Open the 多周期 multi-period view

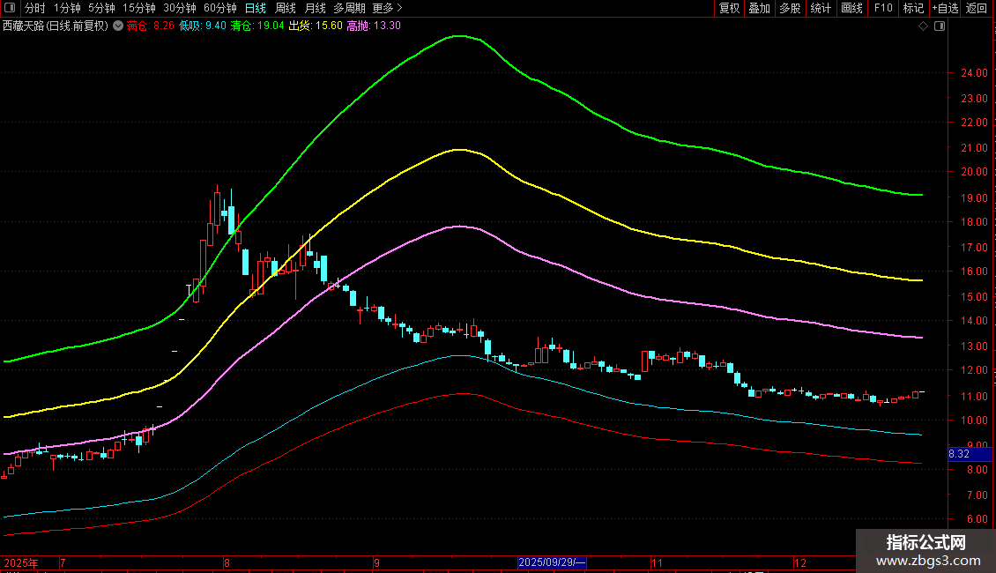tap(349, 8)
